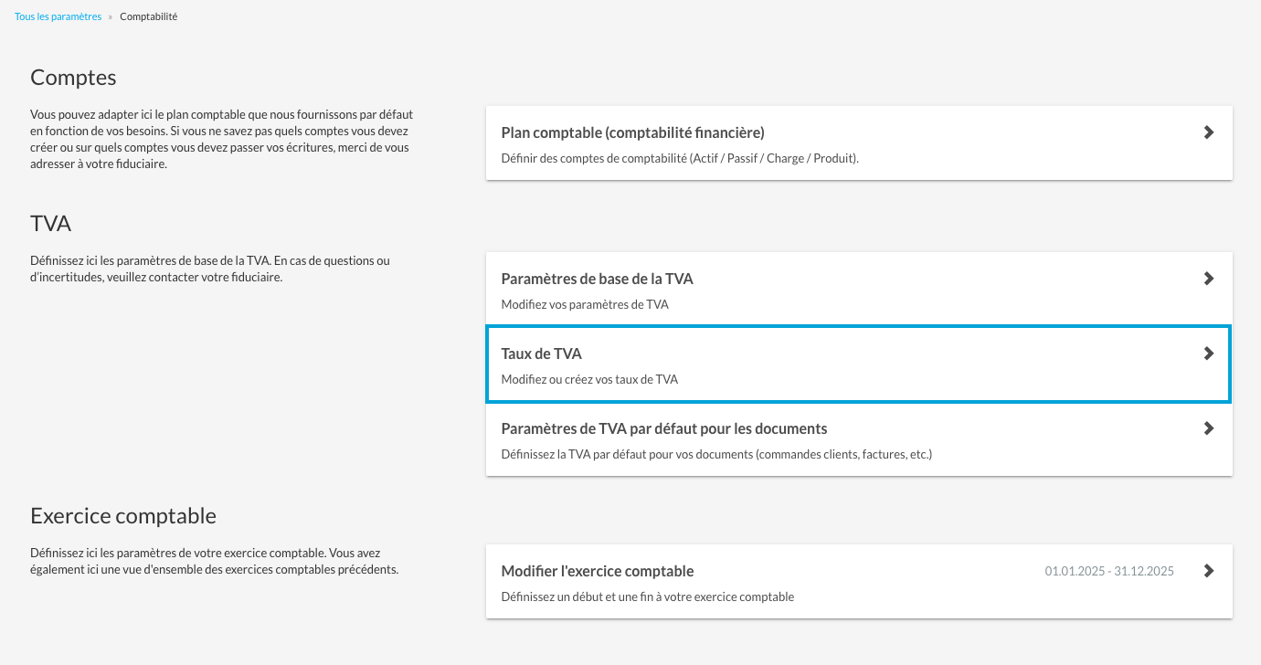
Task: Click the Taux de TVA chevron arrow
Action: click(x=1208, y=354)
